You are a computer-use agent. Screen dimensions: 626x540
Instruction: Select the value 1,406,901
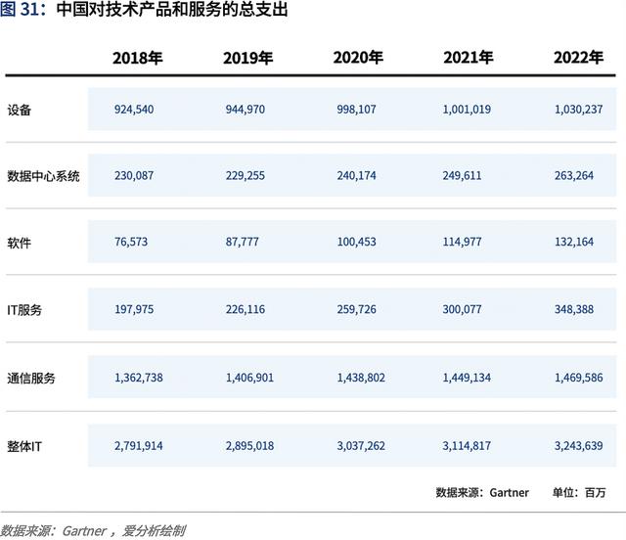pyautogui.click(x=250, y=378)
